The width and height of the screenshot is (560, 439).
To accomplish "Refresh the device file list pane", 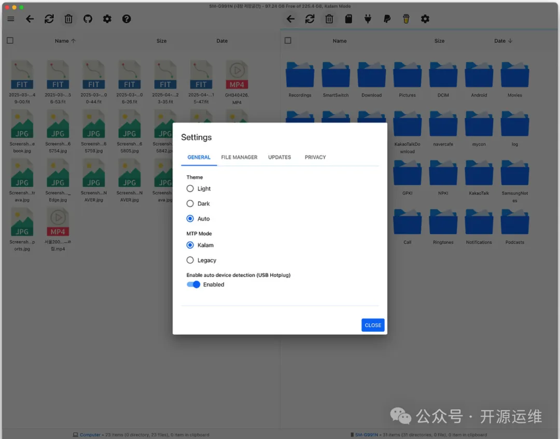I will pyautogui.click(x=310, y=19).
